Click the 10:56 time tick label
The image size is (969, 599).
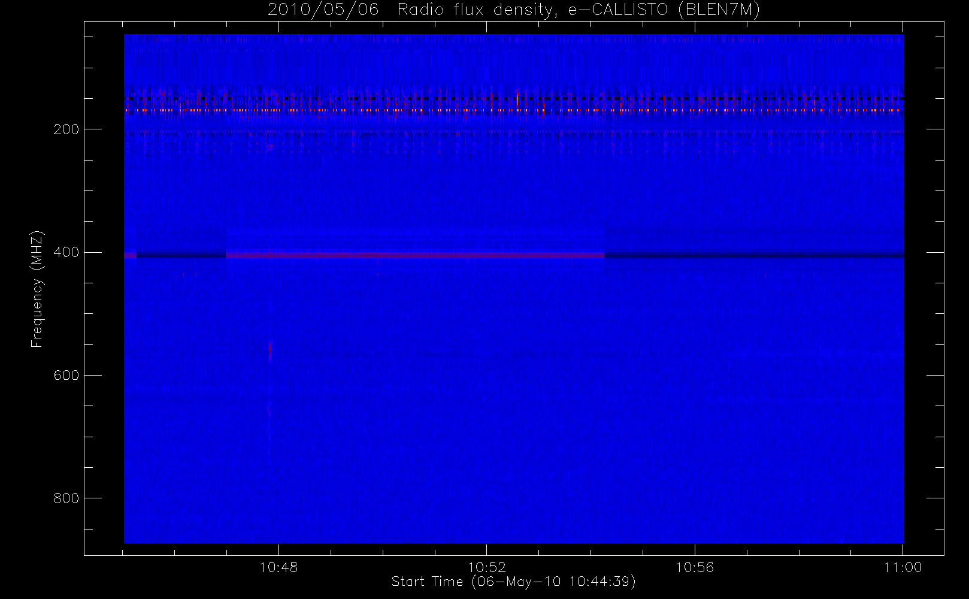pyautogui.click(x=695, y=567)
